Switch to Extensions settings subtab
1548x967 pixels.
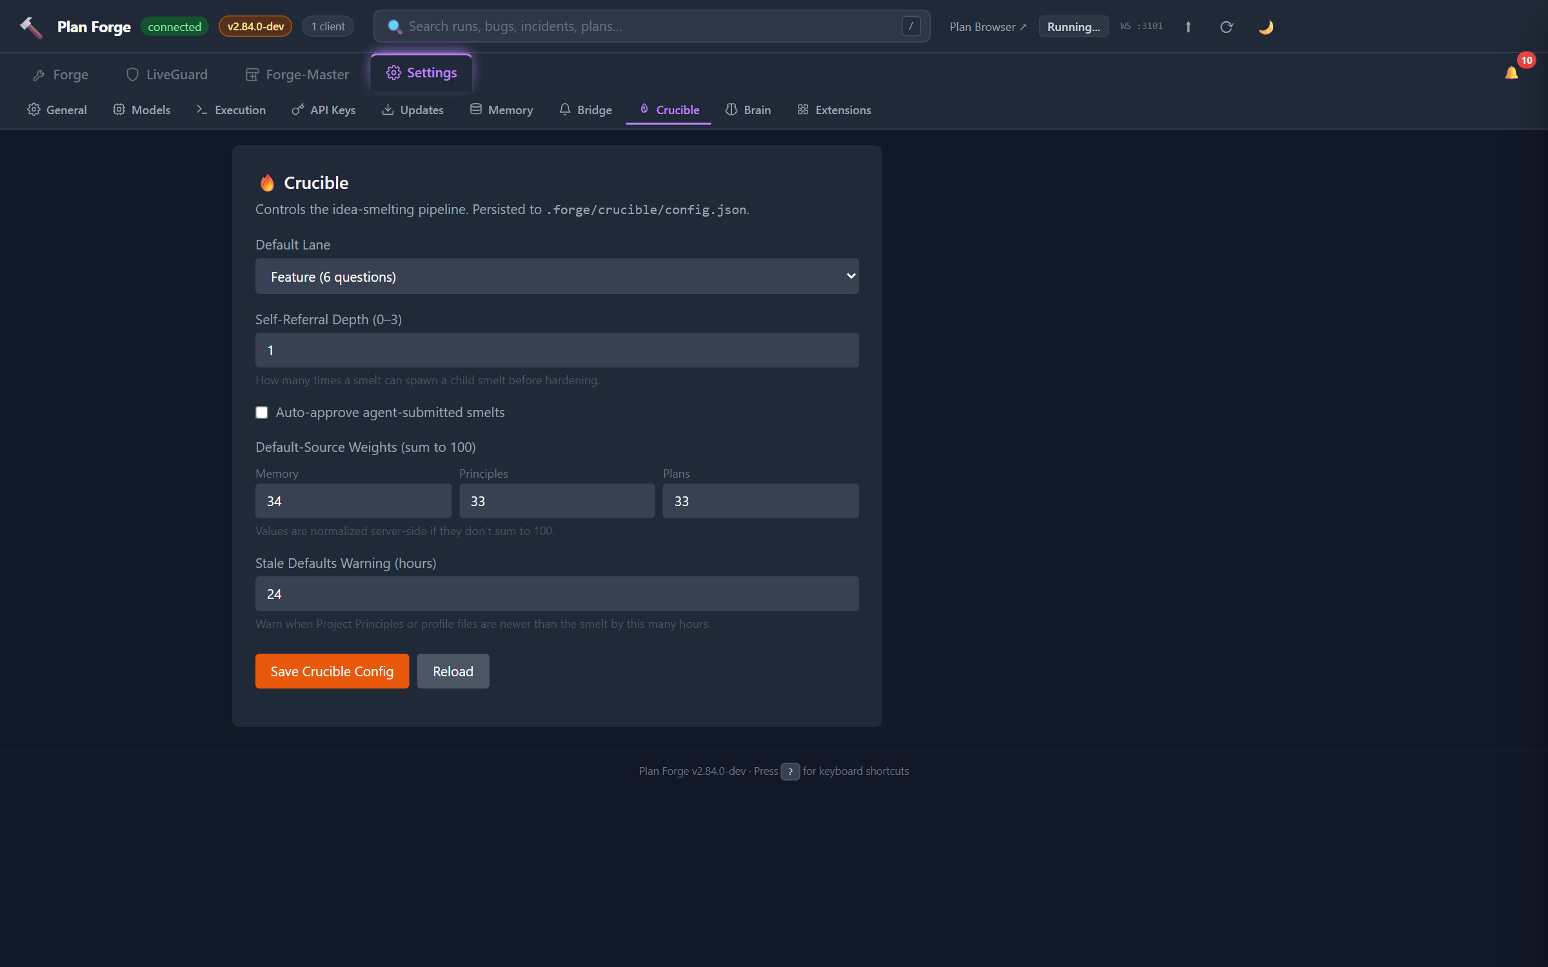click(x=835, y=110)
